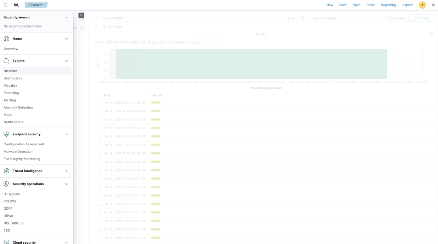
Task: Open the Hour interval dropdown
Action: click(x=204, y=42)
